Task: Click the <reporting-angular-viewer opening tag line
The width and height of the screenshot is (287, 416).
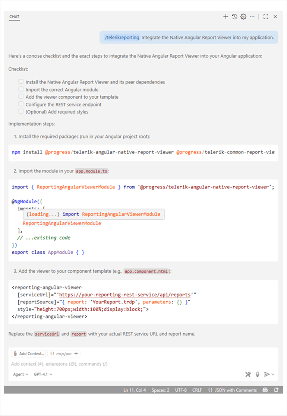Action: 47,287
